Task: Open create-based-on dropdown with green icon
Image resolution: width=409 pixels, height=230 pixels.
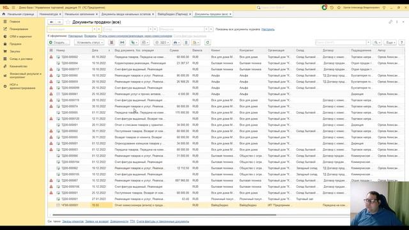Action: pos(134,43)
